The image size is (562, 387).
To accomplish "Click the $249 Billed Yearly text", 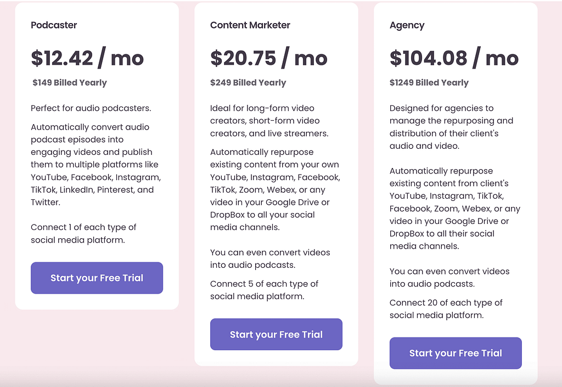I will click(248, 83).
